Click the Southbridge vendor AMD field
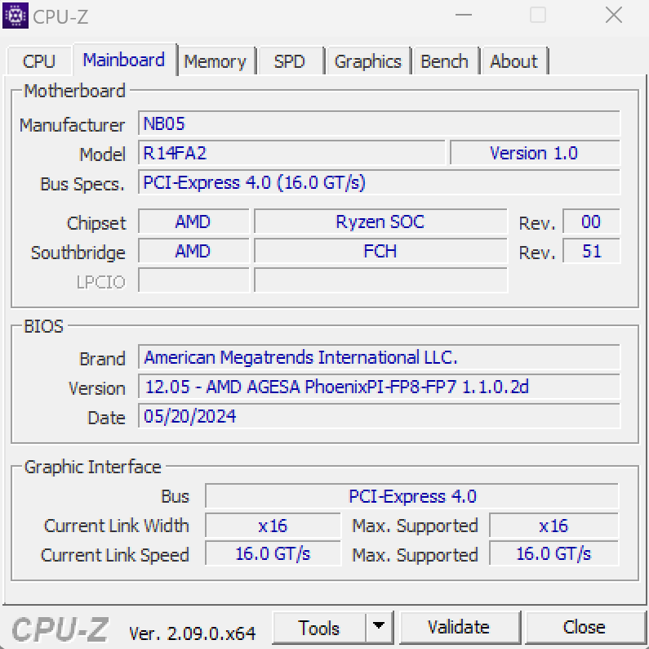Image resolution: width=649 pixels, height=649 pixels. tap(193, 251)
